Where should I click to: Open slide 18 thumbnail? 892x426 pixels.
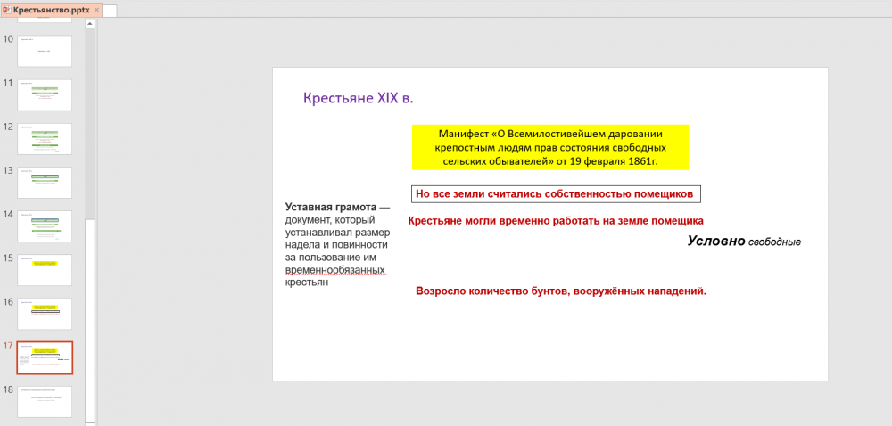pos(45,400)
